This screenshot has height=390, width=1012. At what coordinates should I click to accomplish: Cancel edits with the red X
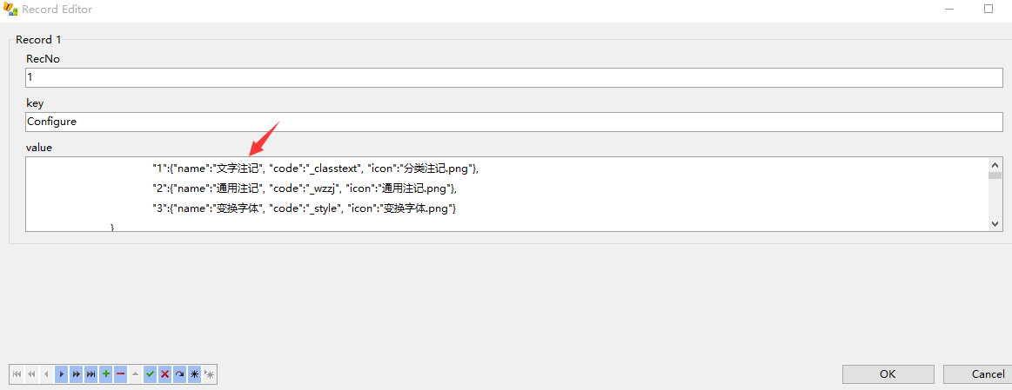coord(165,373)
